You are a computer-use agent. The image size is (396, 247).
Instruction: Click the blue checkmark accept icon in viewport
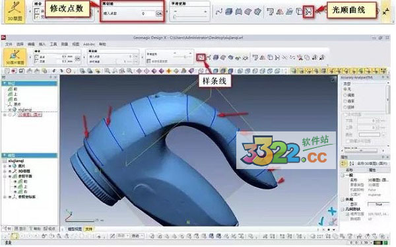click(321, 221)
